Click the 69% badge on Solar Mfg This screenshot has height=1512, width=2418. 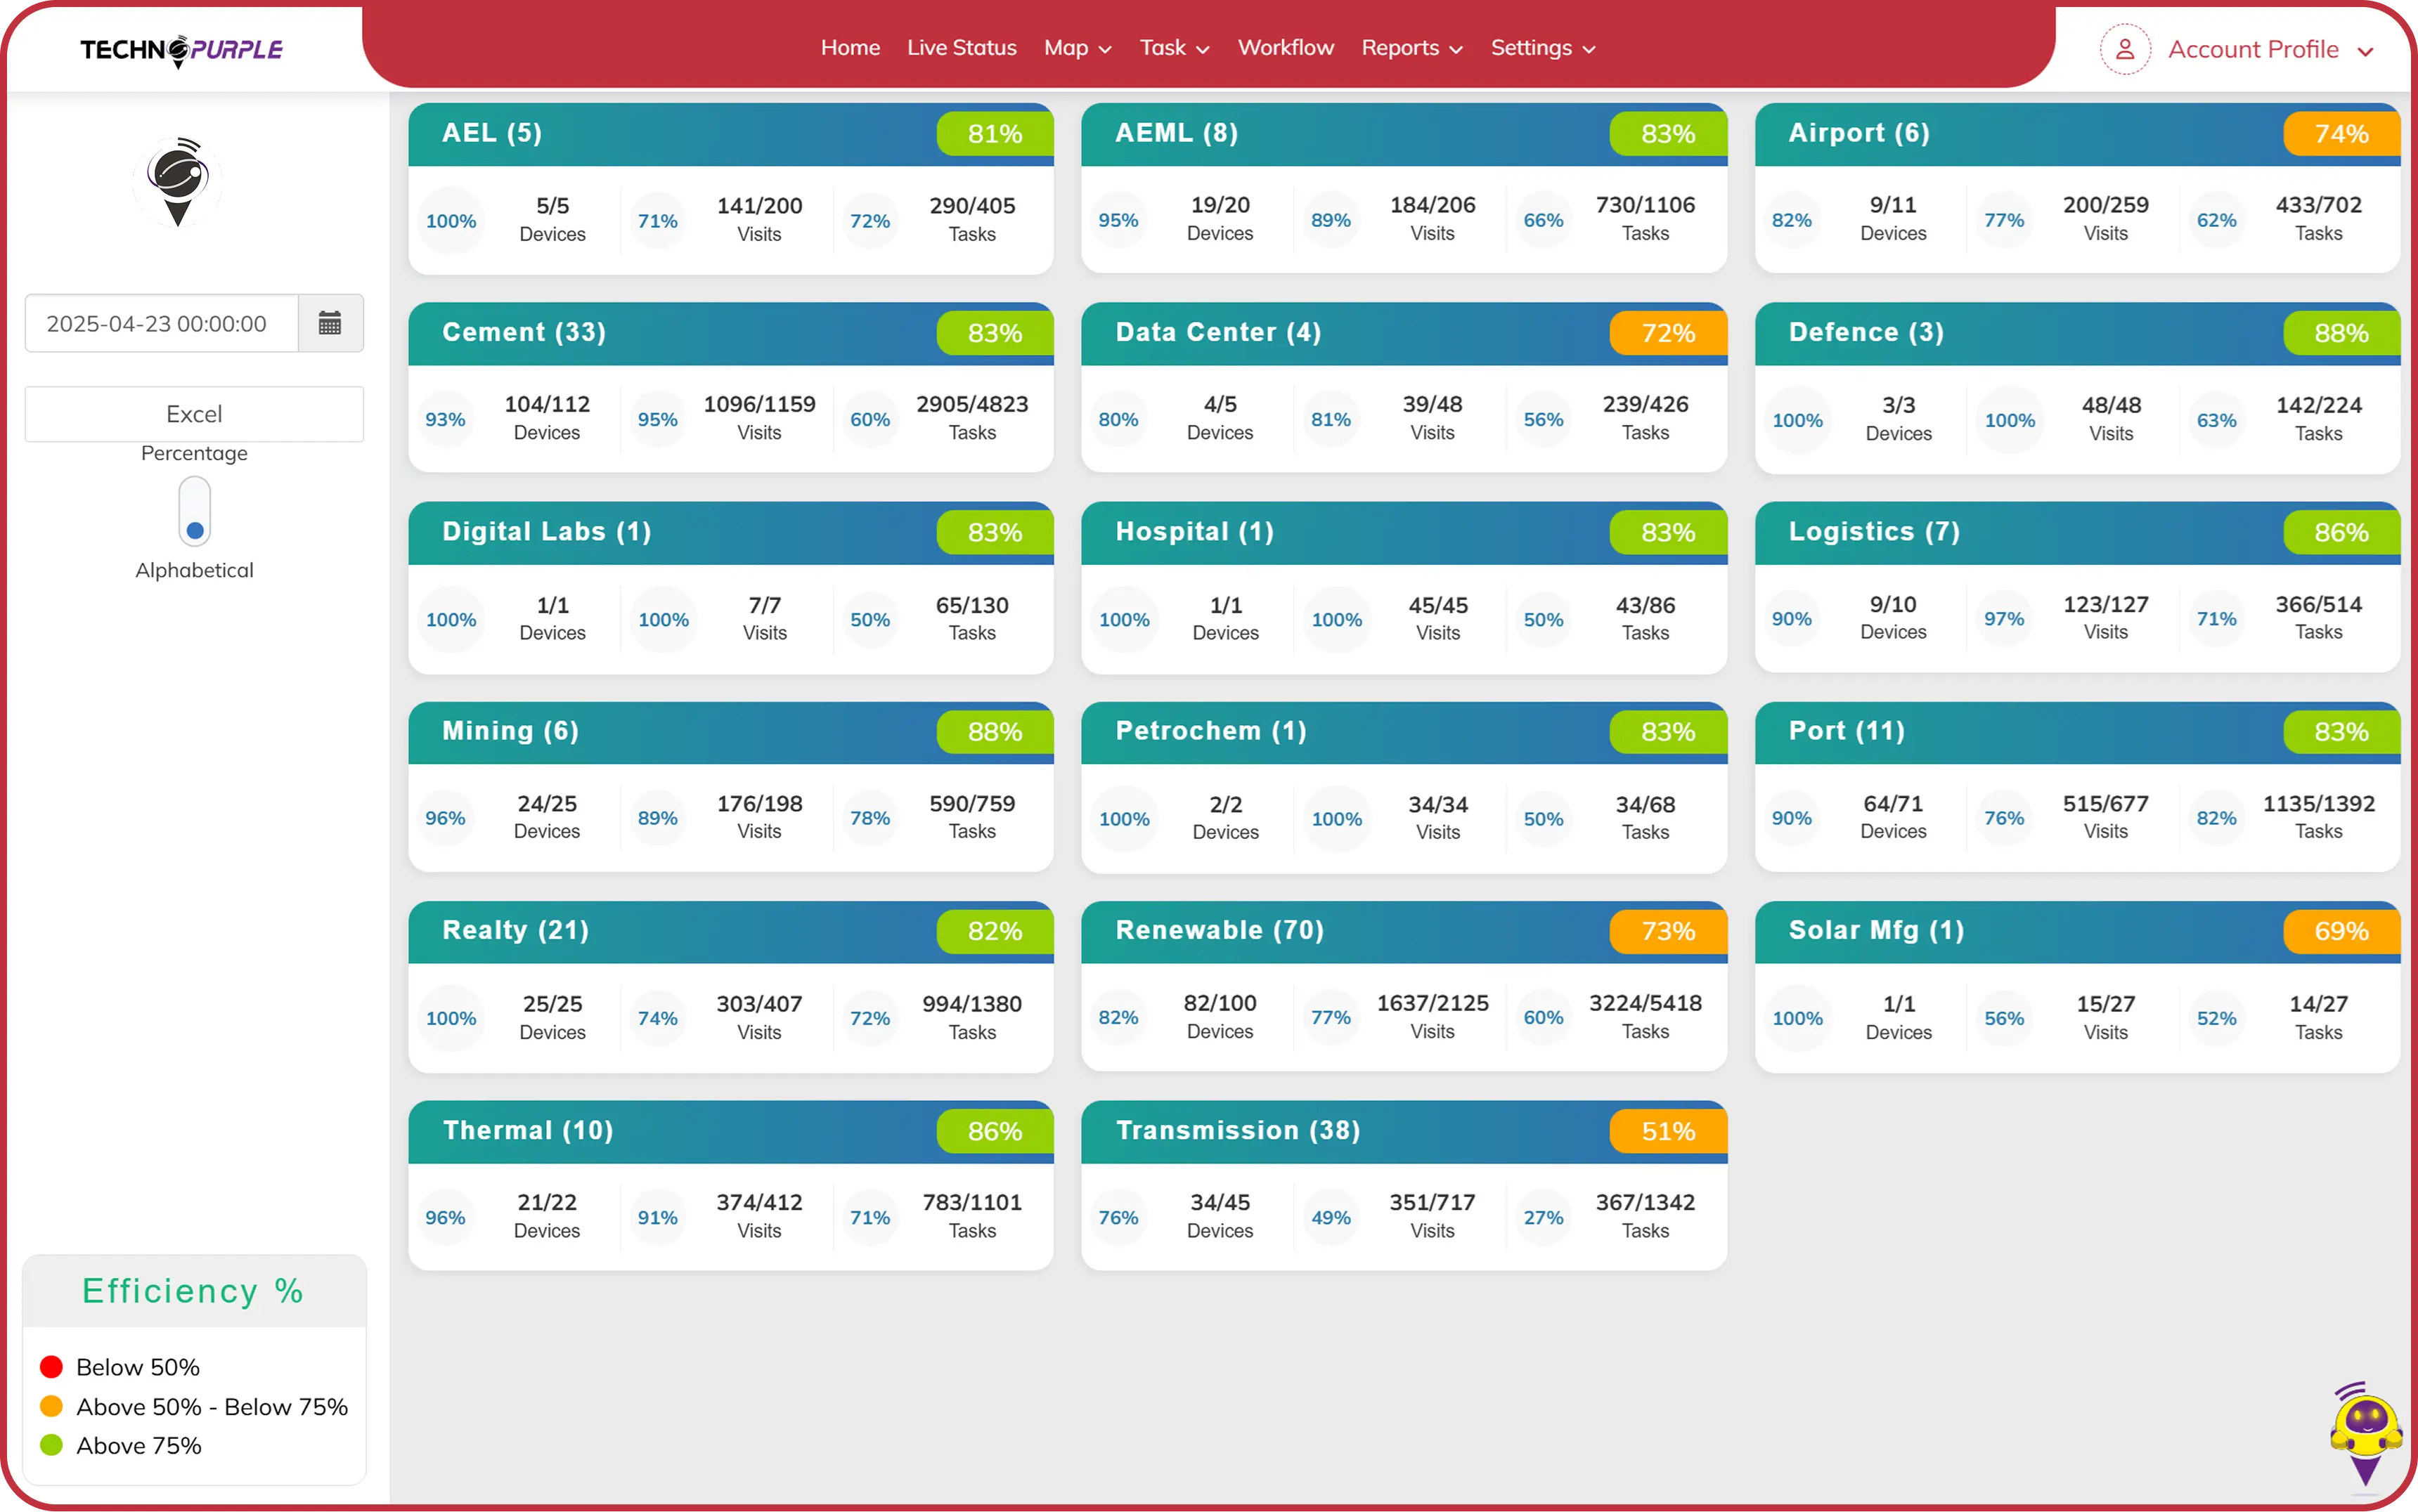(x=2340, y=931)
